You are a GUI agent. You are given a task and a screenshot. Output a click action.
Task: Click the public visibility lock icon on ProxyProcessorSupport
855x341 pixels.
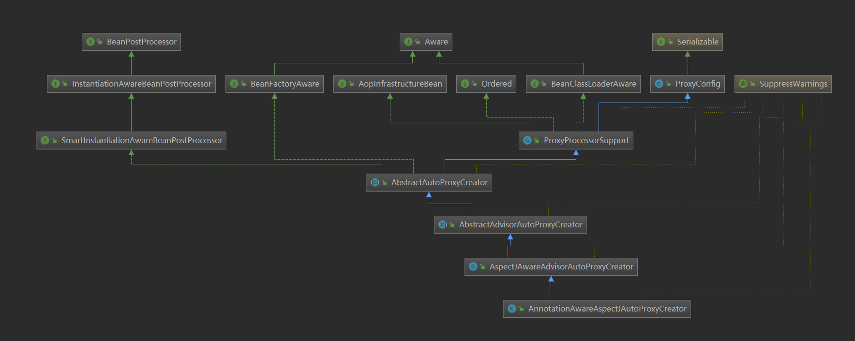537,141
